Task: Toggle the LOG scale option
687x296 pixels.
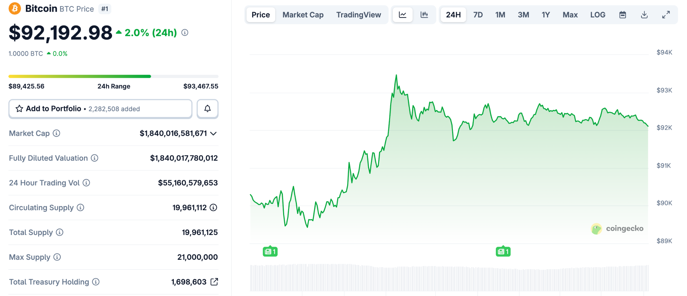Action: [598, 15]
